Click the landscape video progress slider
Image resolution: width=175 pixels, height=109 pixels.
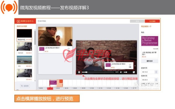98,72
